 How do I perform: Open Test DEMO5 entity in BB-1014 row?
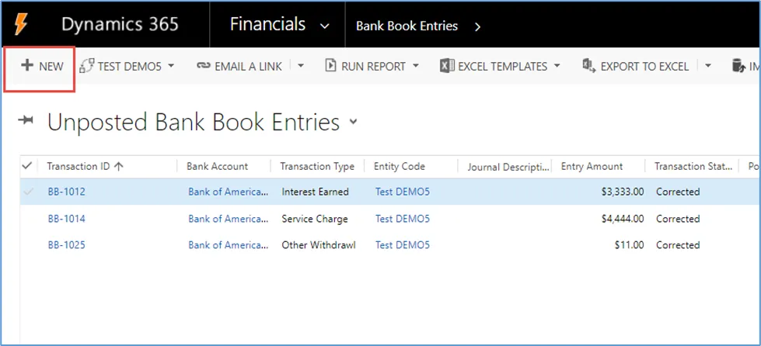pos(403,219)
